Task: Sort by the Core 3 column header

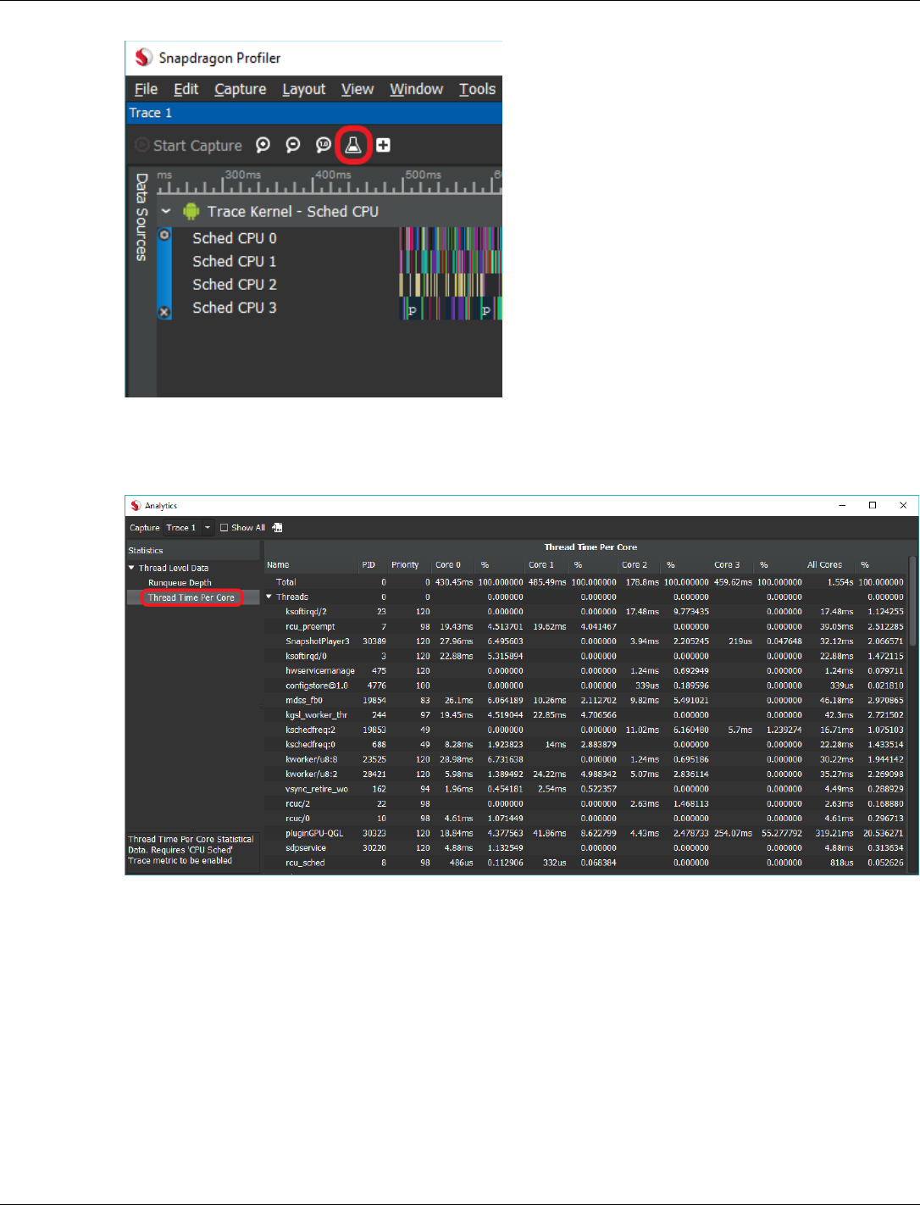Action: [x=727, y=564]
